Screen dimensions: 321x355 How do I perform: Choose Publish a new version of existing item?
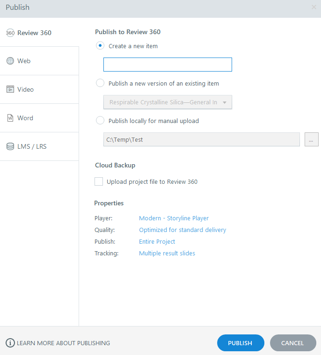pyautogui.click(x=100, y=83)
